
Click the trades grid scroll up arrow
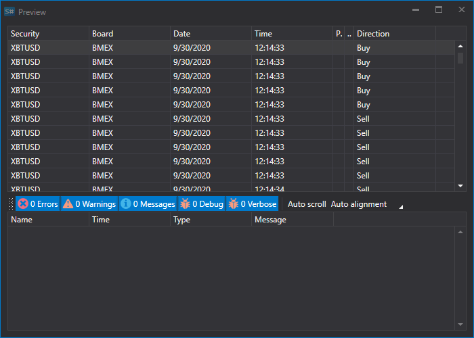coord(460,46)
